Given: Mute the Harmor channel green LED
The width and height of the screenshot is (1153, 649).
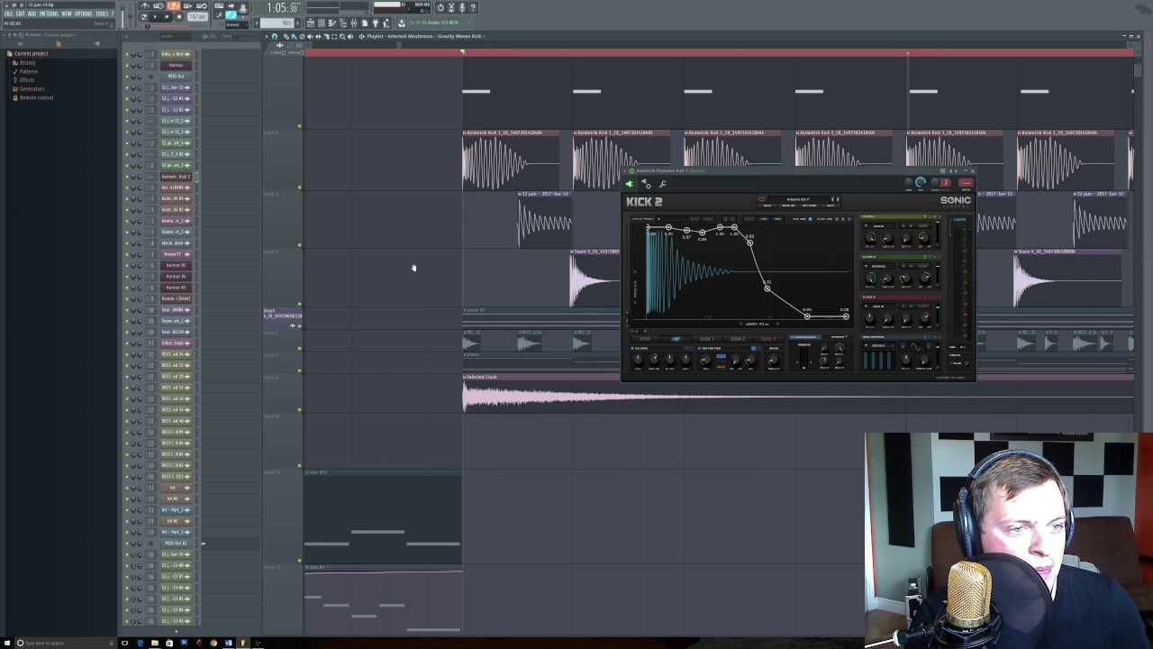Looking at the screenshot, I should (127, 65).
